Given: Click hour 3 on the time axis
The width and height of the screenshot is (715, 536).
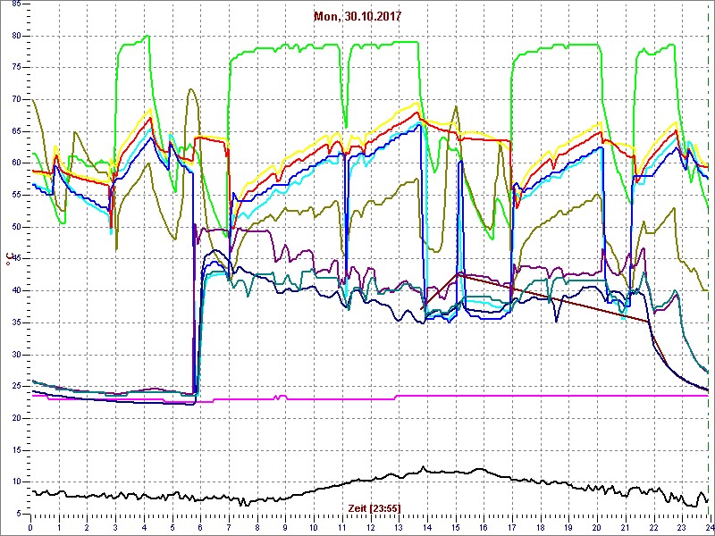Looking at the screenshot, I should point(115,526).
